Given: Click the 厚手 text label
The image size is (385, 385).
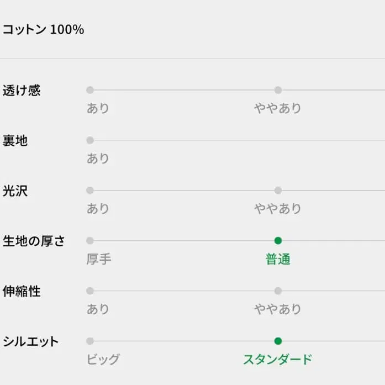Looking at the screenshot, I should point(99,259).
